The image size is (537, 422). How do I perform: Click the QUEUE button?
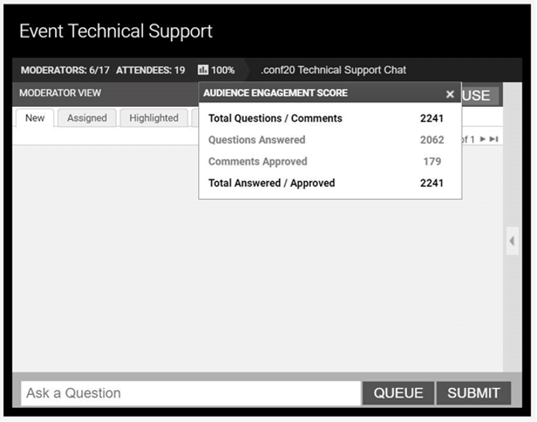tap(398, 393)
